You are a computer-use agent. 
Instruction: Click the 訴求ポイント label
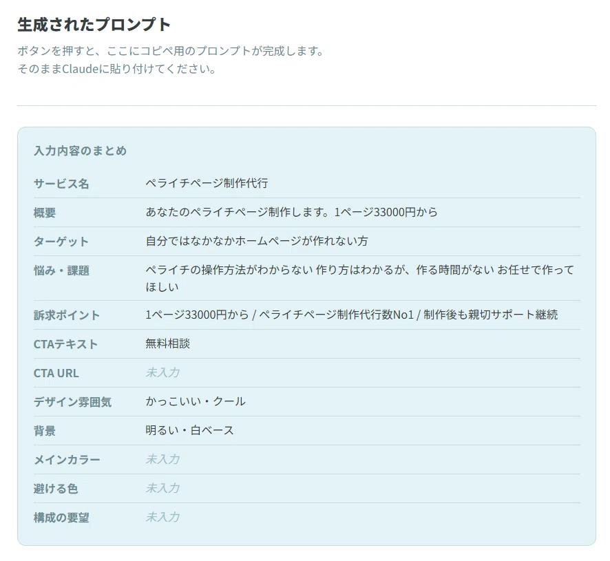67,315
